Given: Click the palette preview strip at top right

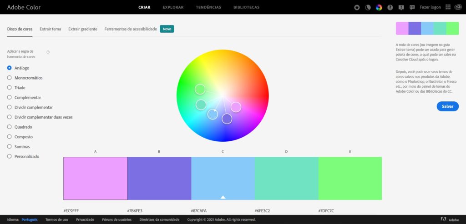Looking at the screenshot, I should [427, 29].
